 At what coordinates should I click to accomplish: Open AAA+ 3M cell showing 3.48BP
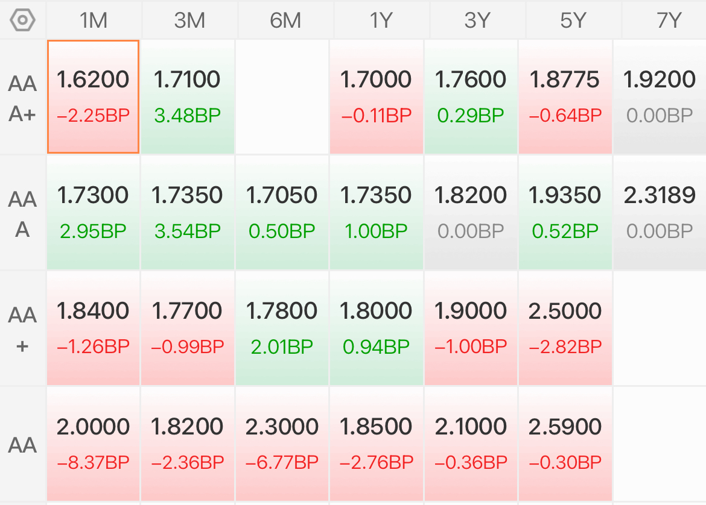(x=188, y=96)
